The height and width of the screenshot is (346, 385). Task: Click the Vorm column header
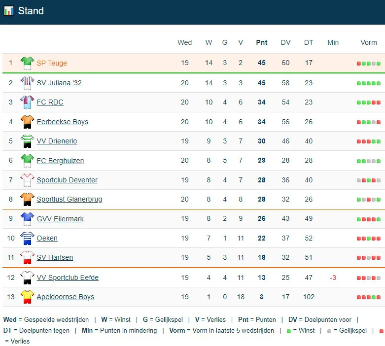point(369,42)
